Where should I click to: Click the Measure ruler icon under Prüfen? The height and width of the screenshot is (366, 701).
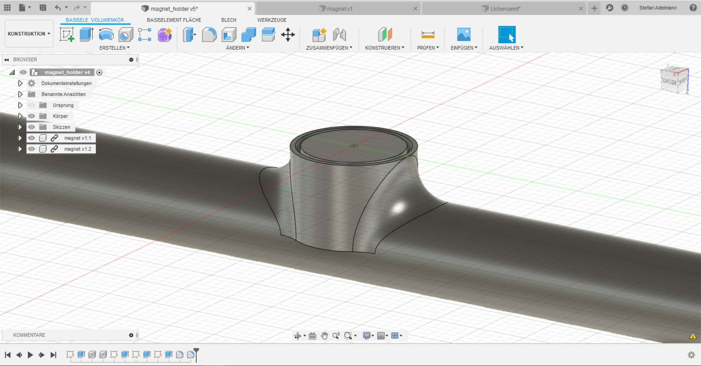(428, 35)
